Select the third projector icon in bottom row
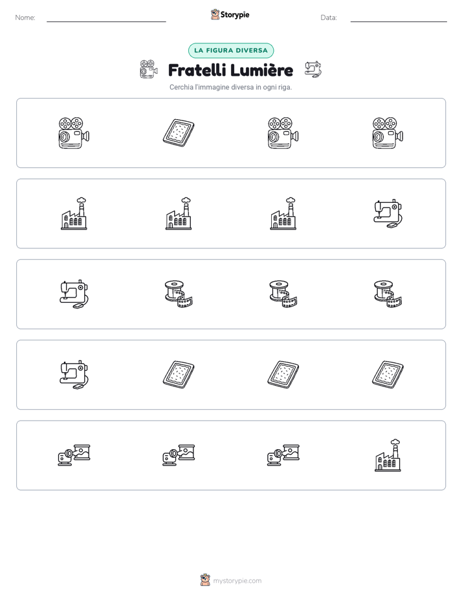Screen dimensions: 462x599 tap(283, 455)
